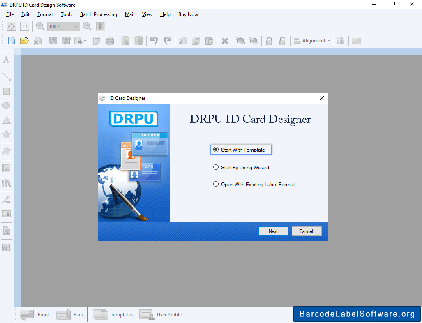Open the Templates tab at bottom
The image size is (422, 323).
(113, 315)
